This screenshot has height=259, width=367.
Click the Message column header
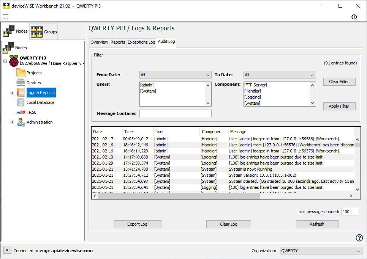point(291,132)
